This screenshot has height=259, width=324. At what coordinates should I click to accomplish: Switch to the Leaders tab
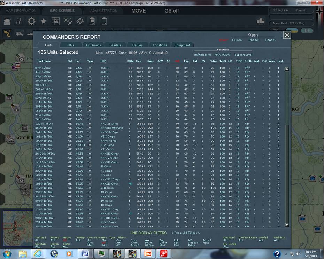pyautogui.click(x=115, y=45)
